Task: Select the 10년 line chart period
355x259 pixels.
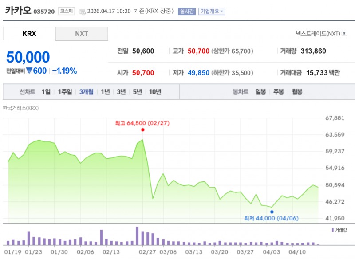Action: (x=155, y=92)
